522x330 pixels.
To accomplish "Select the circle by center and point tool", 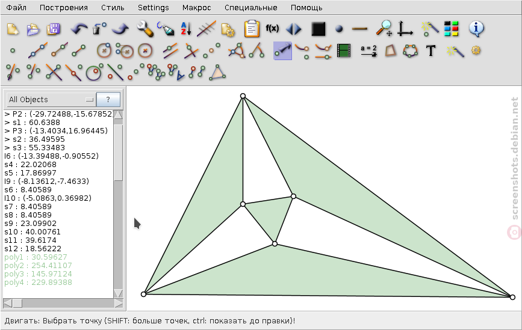I will click(104, 51).
